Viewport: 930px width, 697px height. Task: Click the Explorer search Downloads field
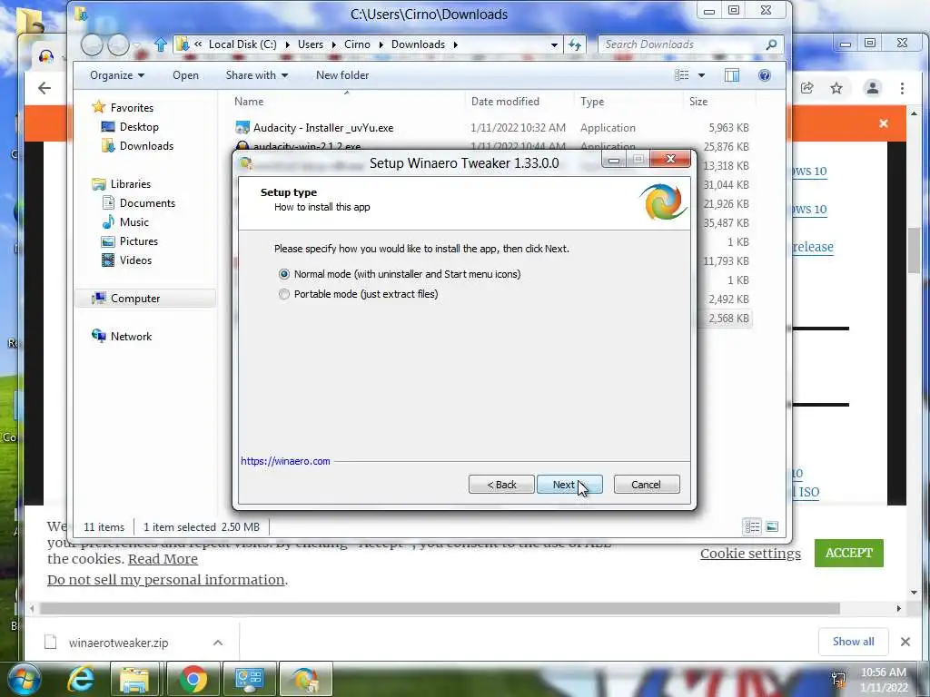(x=682, y=44)
